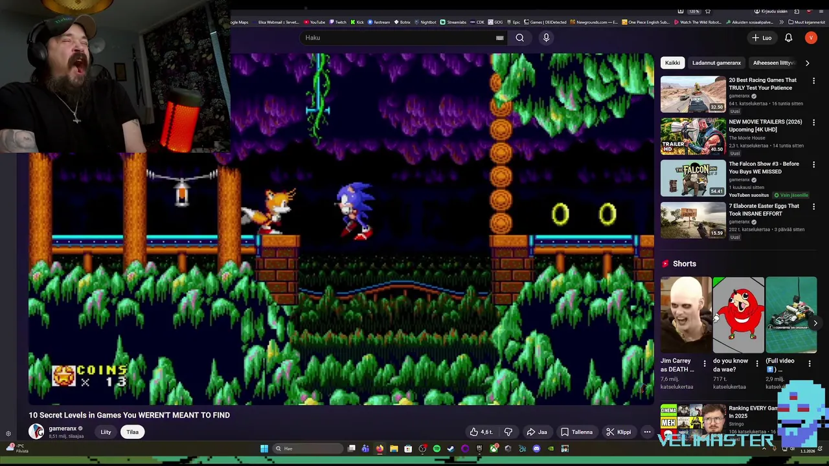Open the Restream bookmark

[x=379, y=22]
